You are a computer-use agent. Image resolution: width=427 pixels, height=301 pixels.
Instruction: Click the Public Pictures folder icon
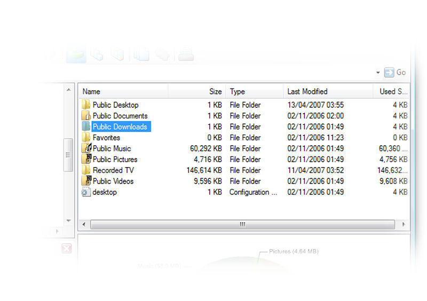coord(86,159)
